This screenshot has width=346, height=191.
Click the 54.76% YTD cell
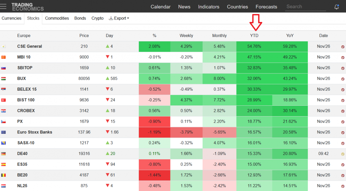254,46
